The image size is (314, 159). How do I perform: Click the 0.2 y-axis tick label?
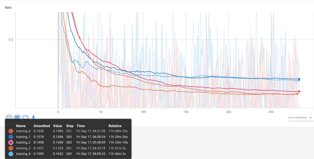click(x=11, y=40)
